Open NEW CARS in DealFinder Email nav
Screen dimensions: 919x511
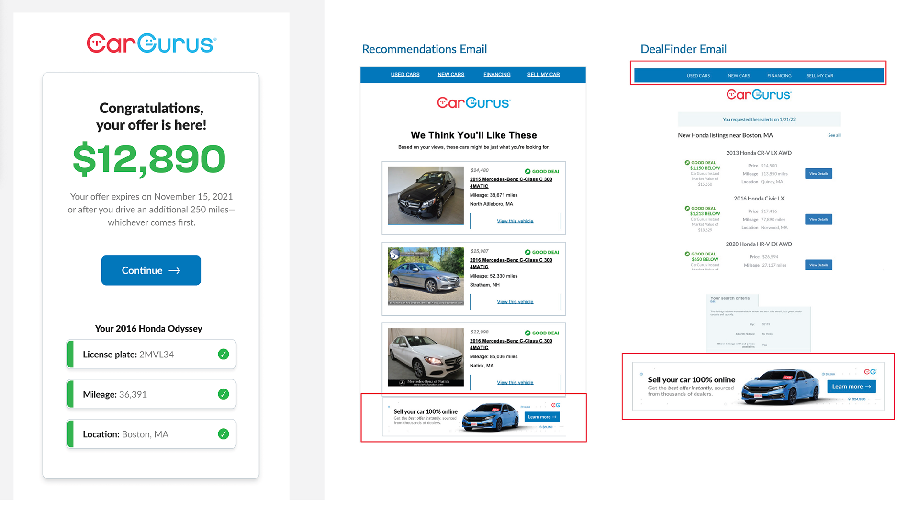pos(739,76)
